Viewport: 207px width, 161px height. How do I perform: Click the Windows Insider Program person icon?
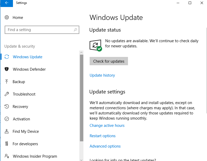(x=7, y=156)
